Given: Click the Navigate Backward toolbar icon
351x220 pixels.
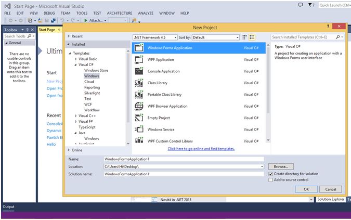Looking at the screenshot, I should pos(10,20).
